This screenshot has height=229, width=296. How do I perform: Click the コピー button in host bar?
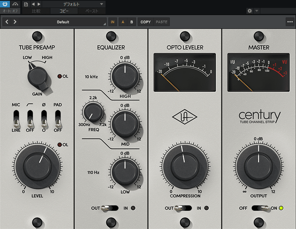pyautogui.click(x=64, y=11)
